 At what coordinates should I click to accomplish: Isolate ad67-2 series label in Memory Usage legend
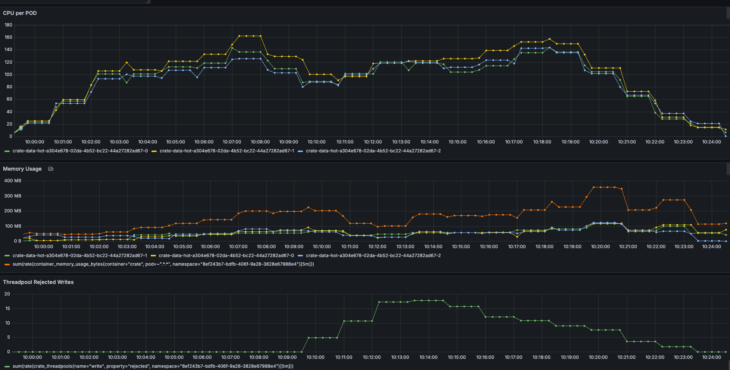point(373,256)
